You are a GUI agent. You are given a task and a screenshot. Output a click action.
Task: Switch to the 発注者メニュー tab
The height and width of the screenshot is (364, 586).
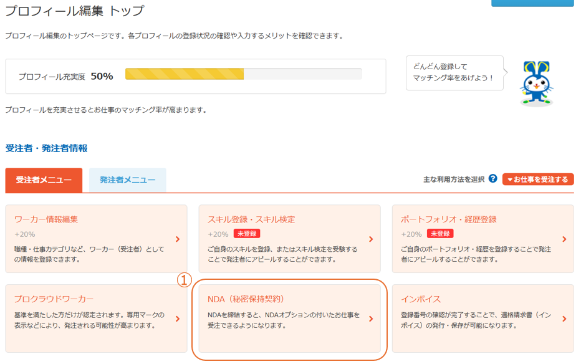tap(127, 180)
